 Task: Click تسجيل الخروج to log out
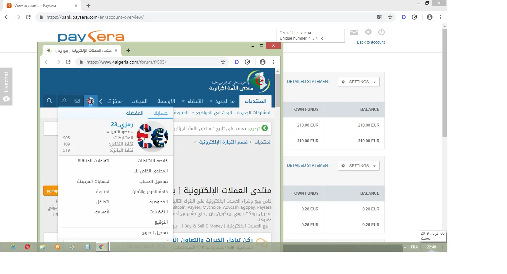point(155,233)
